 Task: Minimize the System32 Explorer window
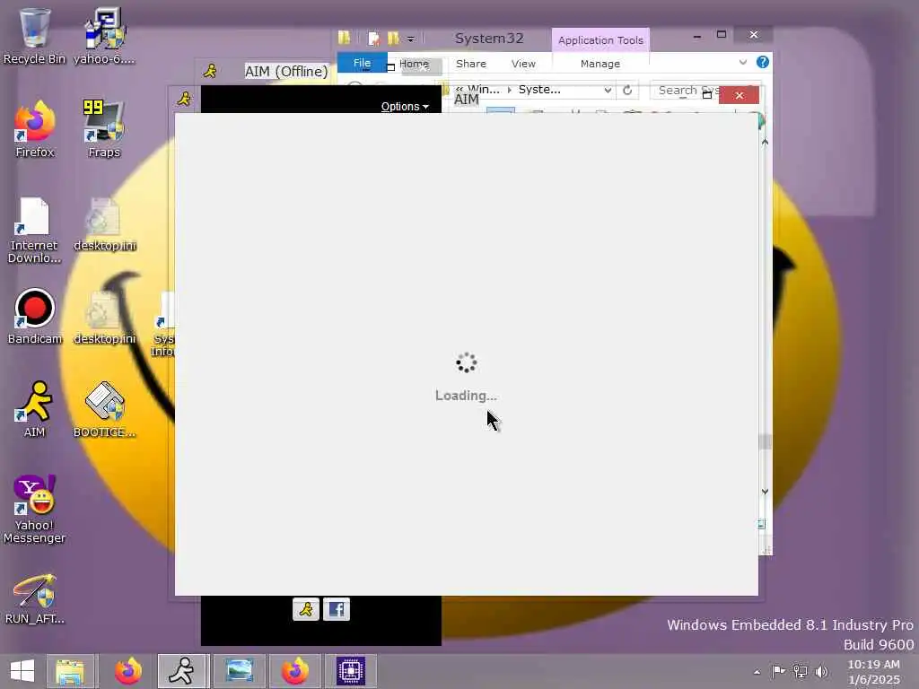tap(696, 36)
